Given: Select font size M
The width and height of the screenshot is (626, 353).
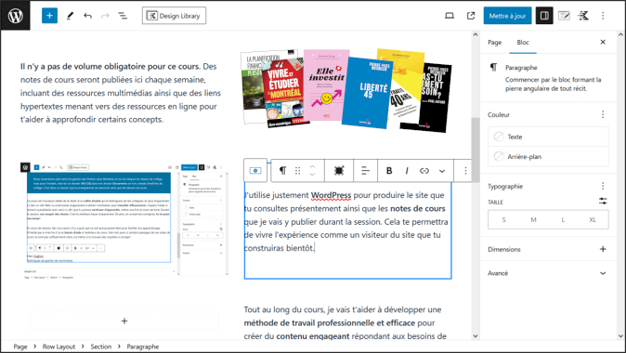Looking at the screenshot, I should (533, 219).
